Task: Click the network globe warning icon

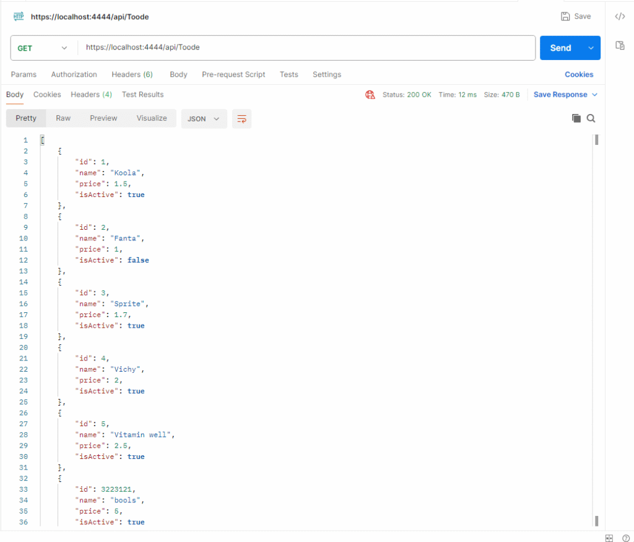Action: pyautogui.click(x=370, y=95)
